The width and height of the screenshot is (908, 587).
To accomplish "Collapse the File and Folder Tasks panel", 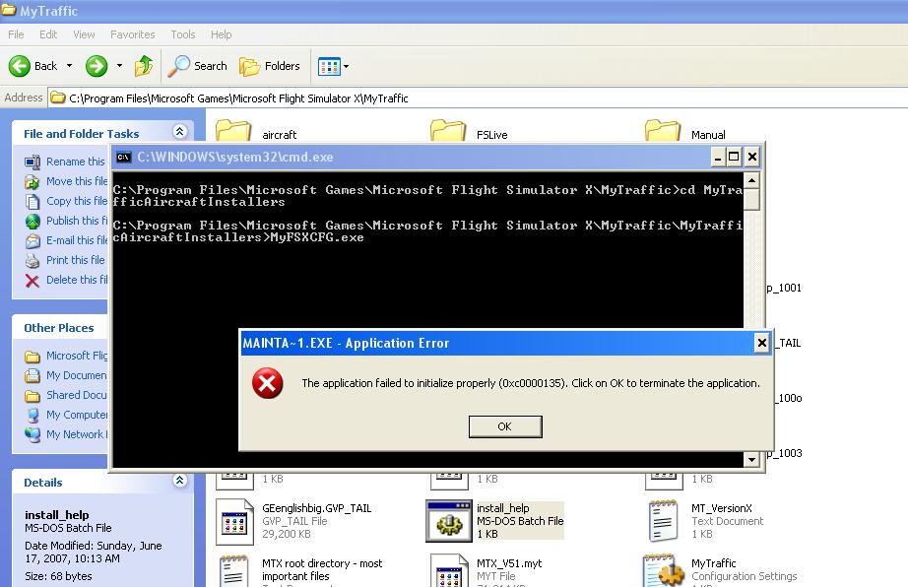I will (180, 131).
